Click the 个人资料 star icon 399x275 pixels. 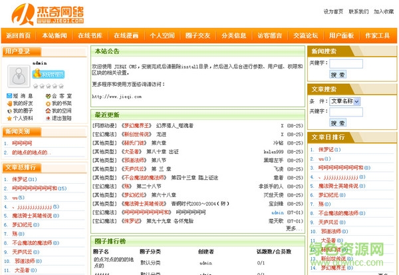point(8,118)
